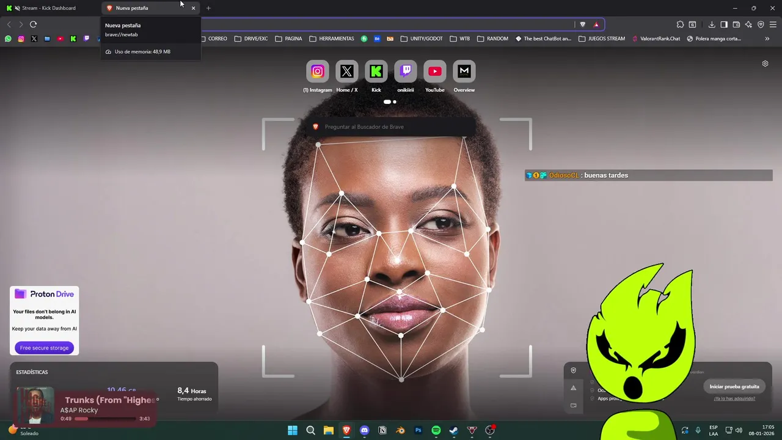Open OBS Studio from the taskbar
The height and width of the screenshot is (440, 782).
coord(490,430)
